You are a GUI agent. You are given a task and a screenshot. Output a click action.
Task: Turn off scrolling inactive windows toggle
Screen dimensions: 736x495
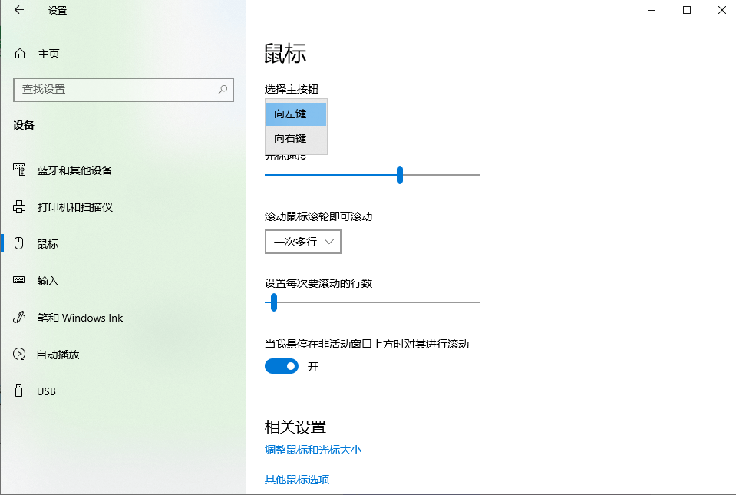pos(282,366)
